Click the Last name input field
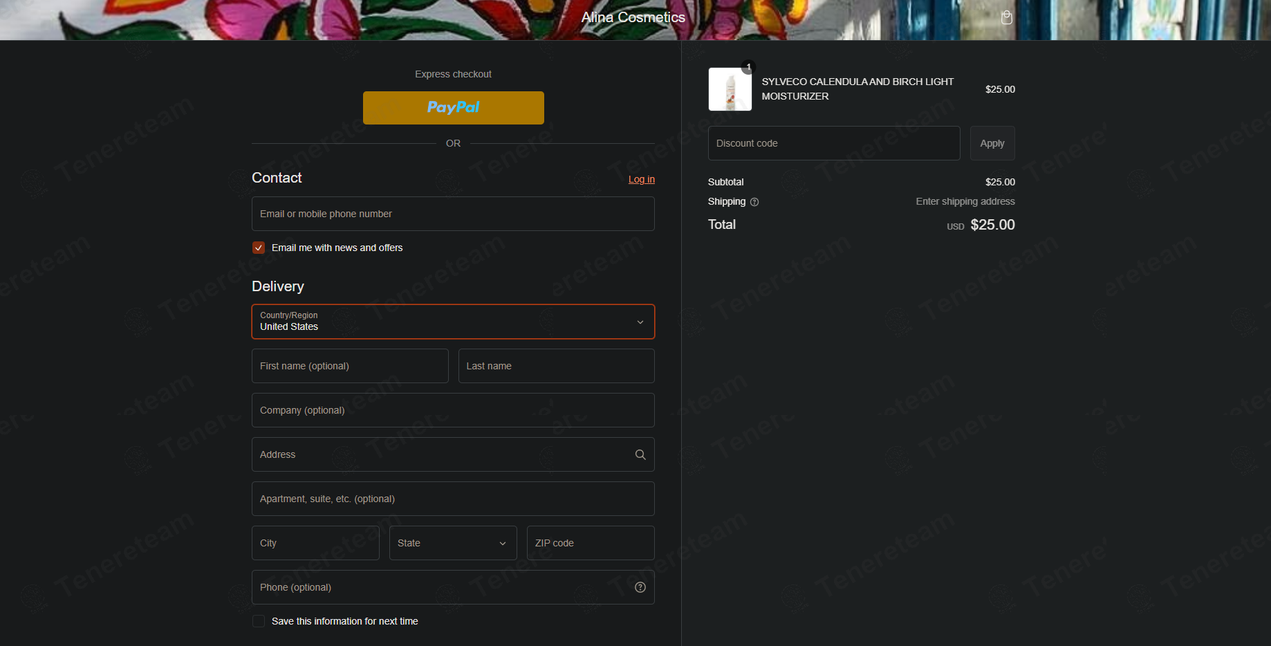Image resolution: width=1271 pixels, height=646 pixels. [556, 366]
